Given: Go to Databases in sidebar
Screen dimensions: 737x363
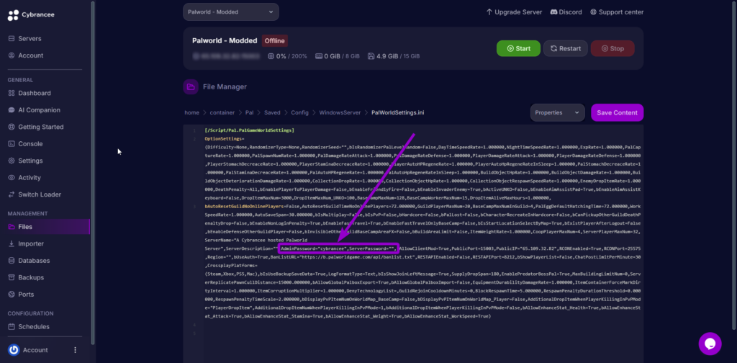Looking at the screenshot, I should point(34,261).
